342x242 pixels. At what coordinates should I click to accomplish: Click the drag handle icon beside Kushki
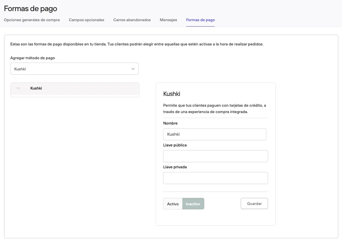[x=18, y=88]
